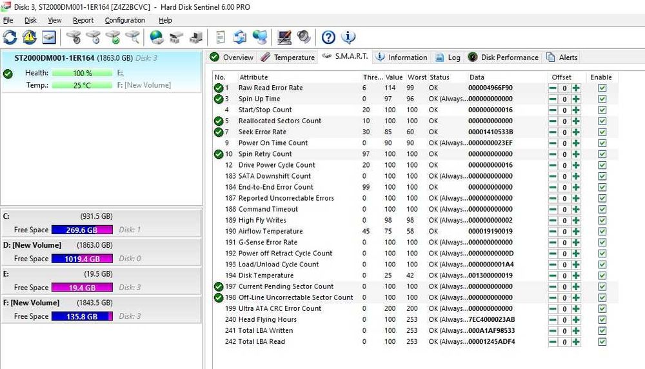Select the ST2000DM001-1ER164 disk entry

55,58
